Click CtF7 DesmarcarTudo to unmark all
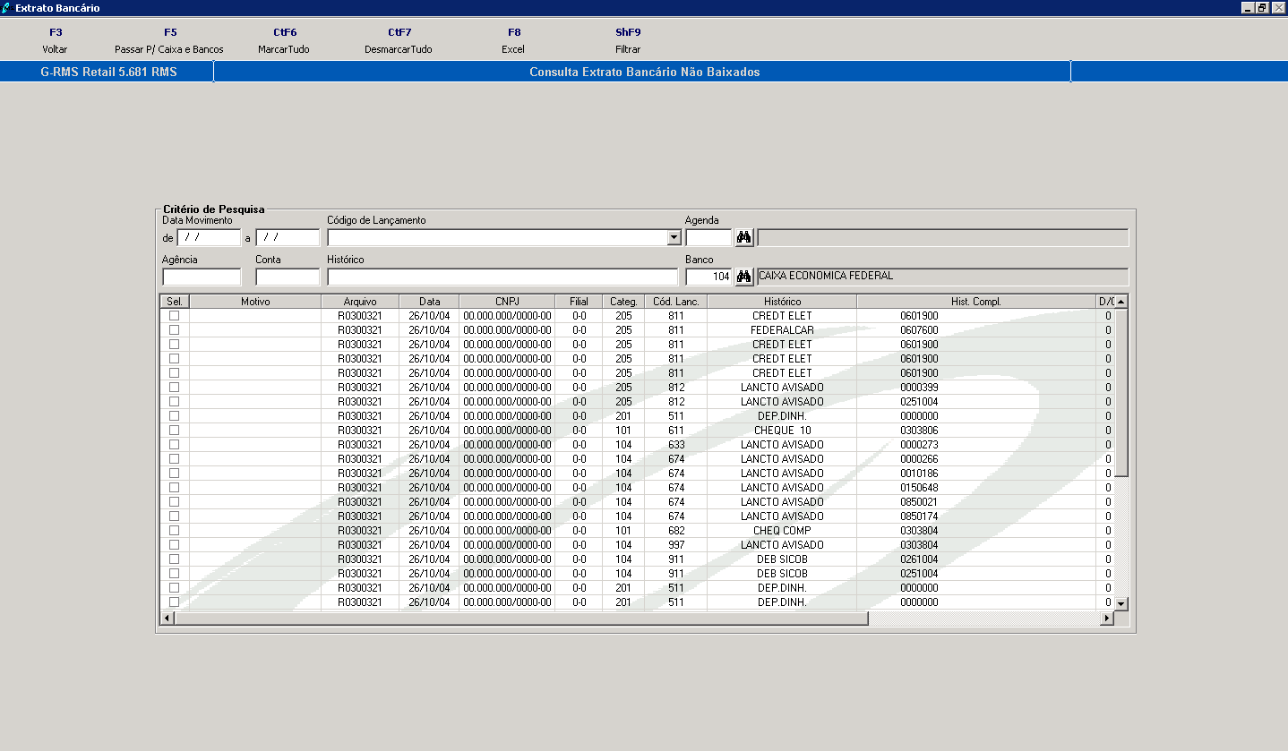 click(399, 41)
